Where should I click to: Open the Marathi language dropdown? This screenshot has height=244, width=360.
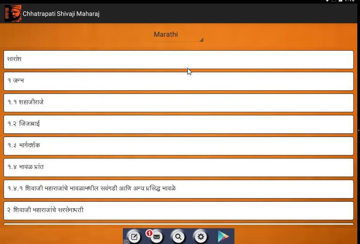(x=179, y=35)
